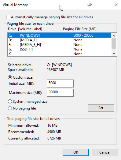Close the Virtual Memory dialog
The width and height of the screenshot is (121, 160).
(x=116, y=5)
